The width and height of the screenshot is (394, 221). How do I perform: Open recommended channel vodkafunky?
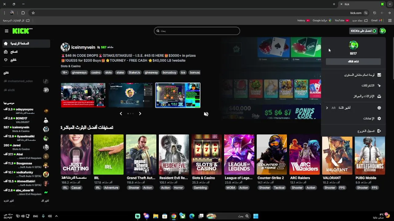tap(26, 174)
